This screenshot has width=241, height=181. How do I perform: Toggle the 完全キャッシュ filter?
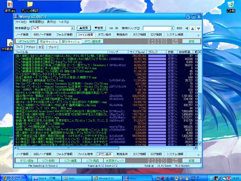pyautogui.click(x=49, y=41)
